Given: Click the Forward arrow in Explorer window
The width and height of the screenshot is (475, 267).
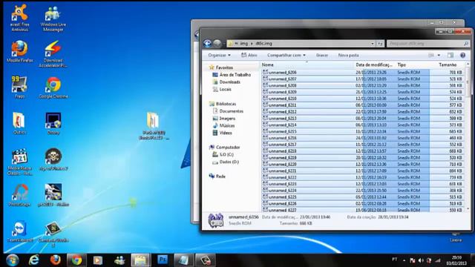Looking at the screenshot, I should (217, 44).
